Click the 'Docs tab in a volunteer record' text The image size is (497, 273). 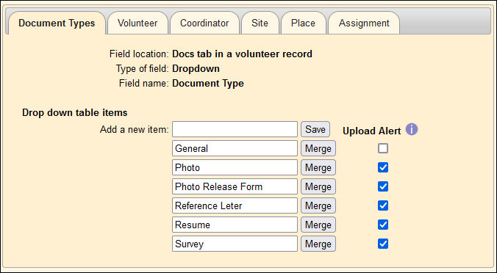242,54
